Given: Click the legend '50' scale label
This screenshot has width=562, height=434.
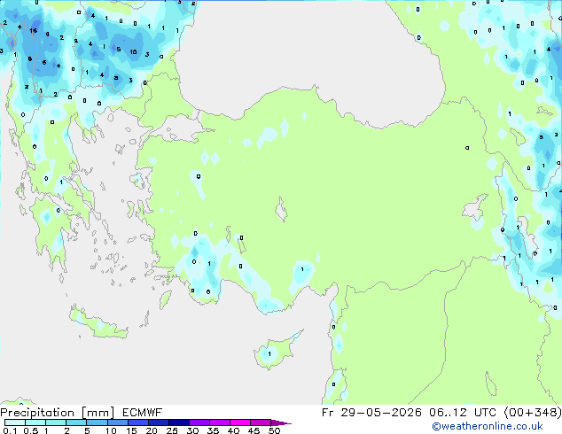Looking at the screenshot, I should tap(274, 430).
